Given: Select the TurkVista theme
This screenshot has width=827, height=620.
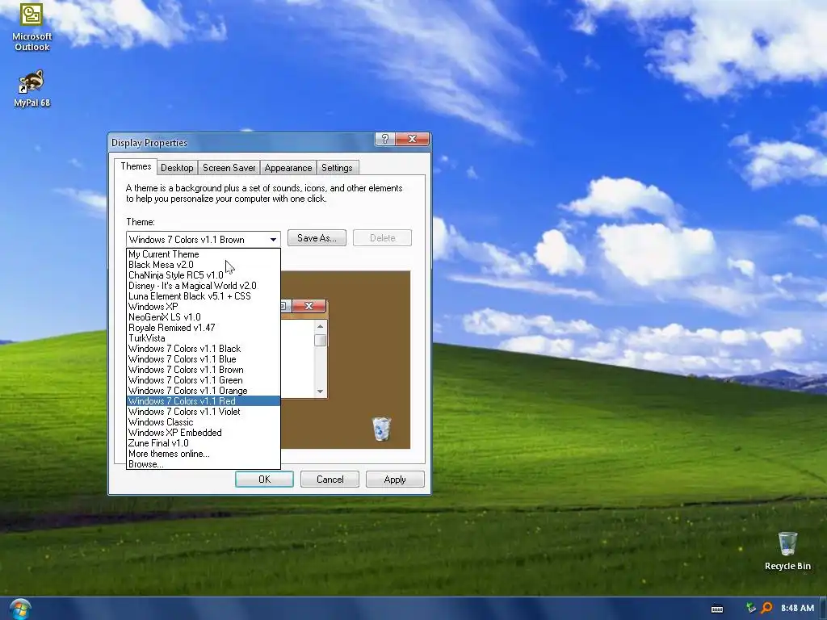Looking at the screenshot, I should (203, 338).
